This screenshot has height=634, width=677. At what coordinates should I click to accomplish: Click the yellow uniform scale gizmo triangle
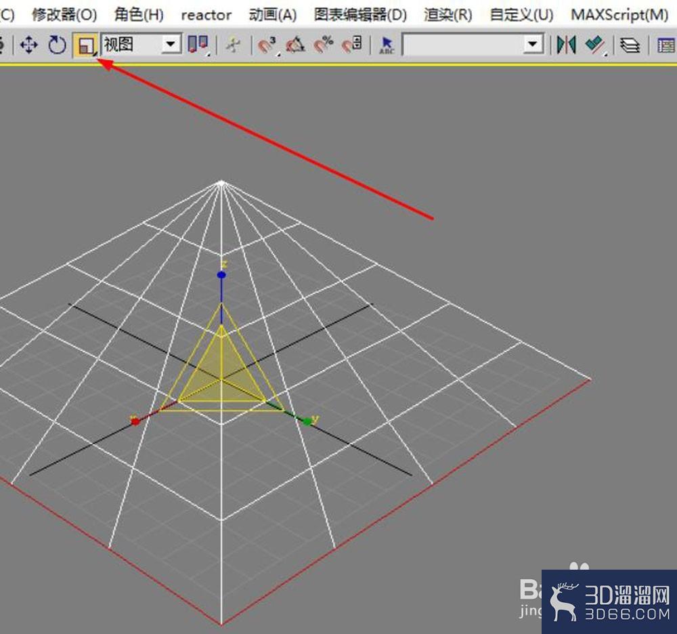(x=221, y=374)
